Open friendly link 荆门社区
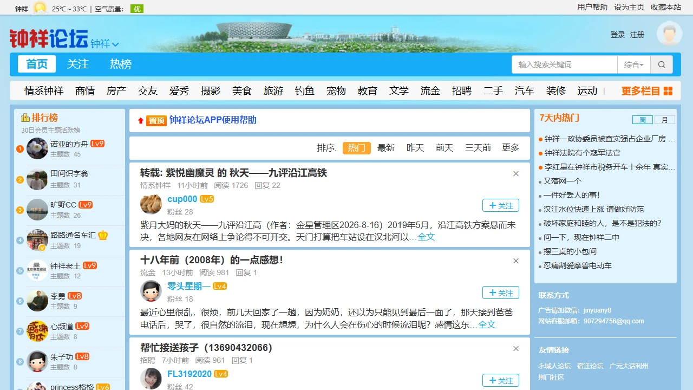The height and width of the screenshot is (390, 693). pyautogui.click(x=551, y=378)
